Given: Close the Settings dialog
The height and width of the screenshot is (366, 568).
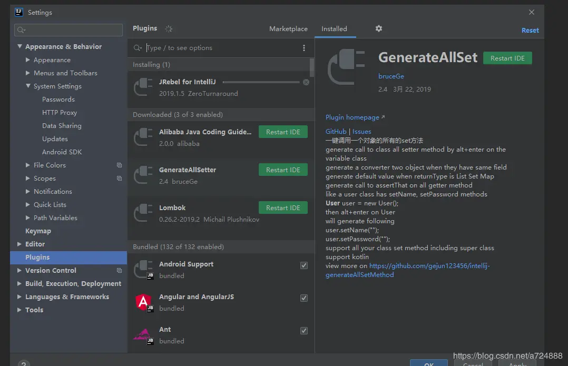Looking at the screenshot, I should tap(532, 12).
